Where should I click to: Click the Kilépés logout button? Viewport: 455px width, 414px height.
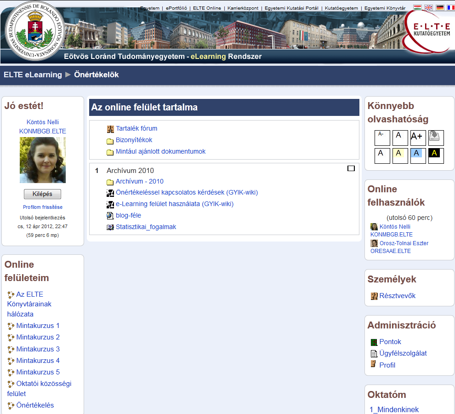coord(42,194)
